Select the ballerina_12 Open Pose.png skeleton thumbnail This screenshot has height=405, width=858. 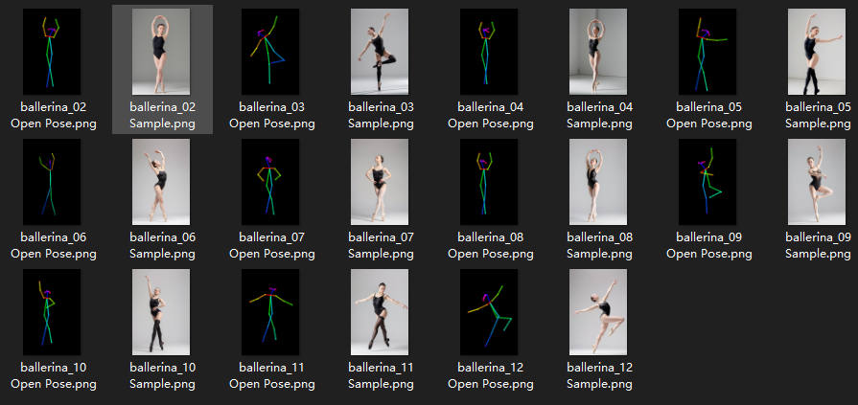click(x=489, y=312)
